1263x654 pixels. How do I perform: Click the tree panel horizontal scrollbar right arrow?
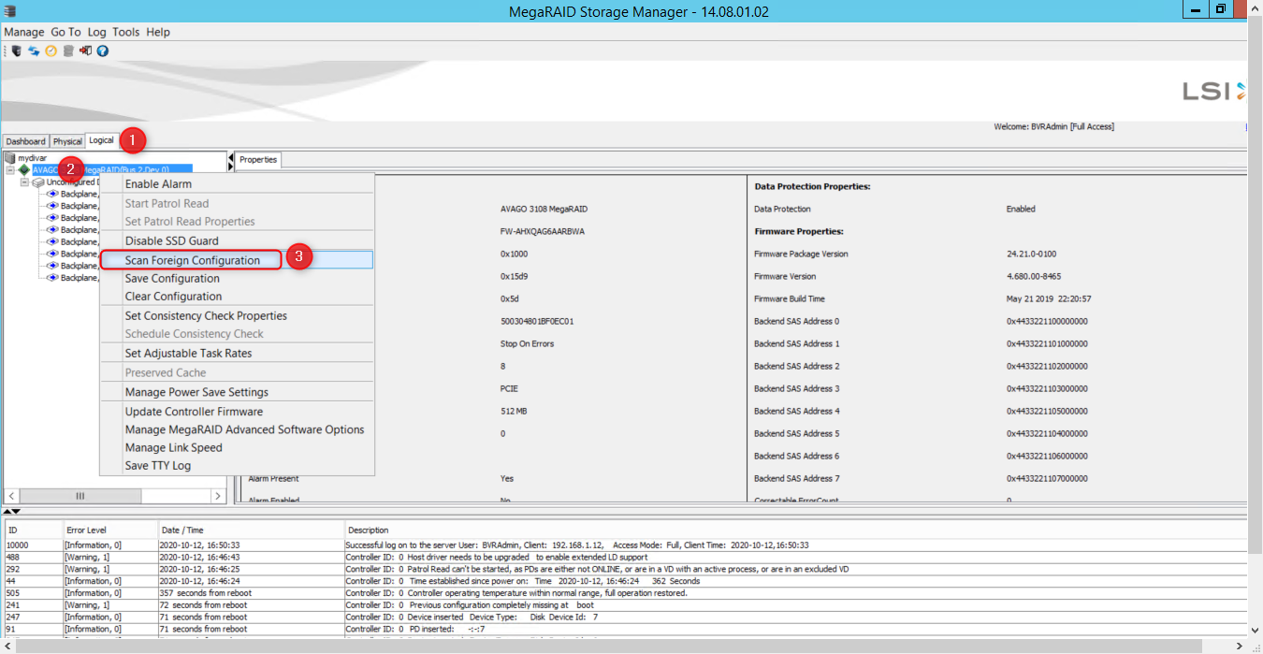pyautogui.click(x=218, y=496)
